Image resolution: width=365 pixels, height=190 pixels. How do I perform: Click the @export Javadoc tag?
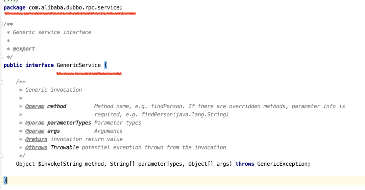[x=24, y=49]
